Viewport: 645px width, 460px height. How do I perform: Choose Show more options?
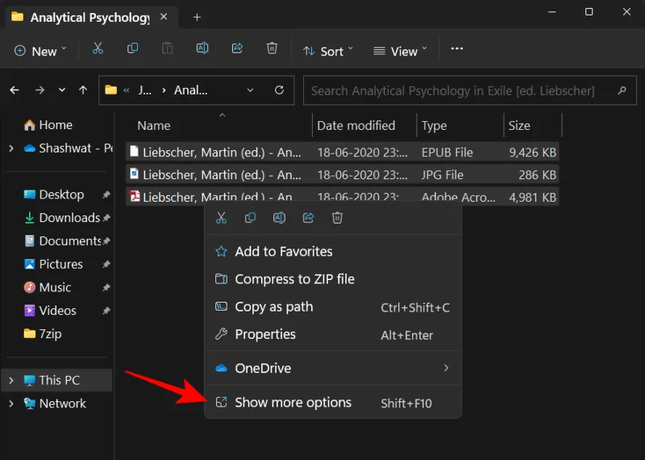point(333,403)
